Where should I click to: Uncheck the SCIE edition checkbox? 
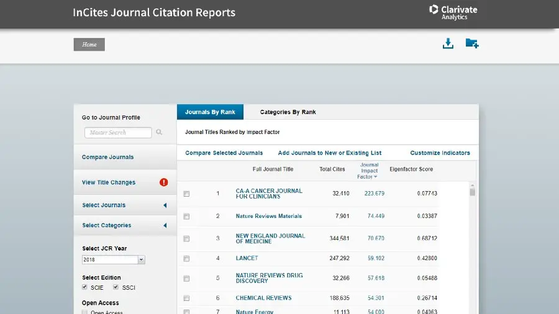click(x=85, y=287)
